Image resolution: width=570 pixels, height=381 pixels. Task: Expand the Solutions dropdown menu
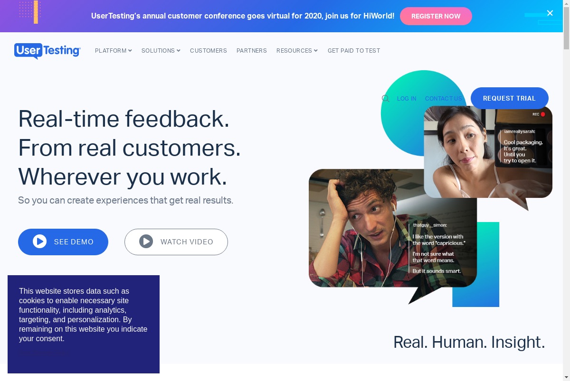(161, 51)
